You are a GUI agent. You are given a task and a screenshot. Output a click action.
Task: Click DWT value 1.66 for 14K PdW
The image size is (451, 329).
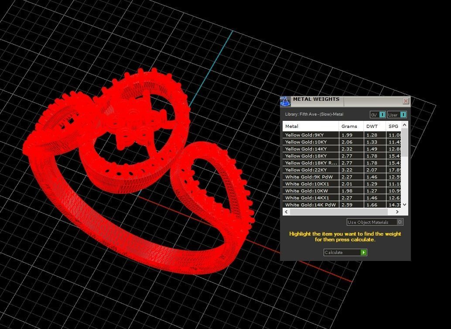[x=372, y=205]
